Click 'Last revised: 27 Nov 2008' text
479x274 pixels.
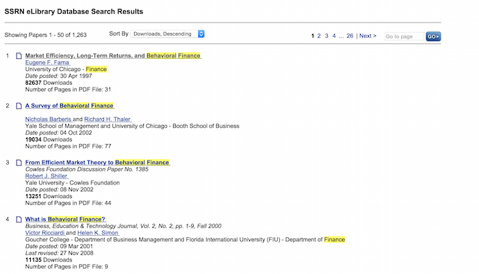click(60, 253)
